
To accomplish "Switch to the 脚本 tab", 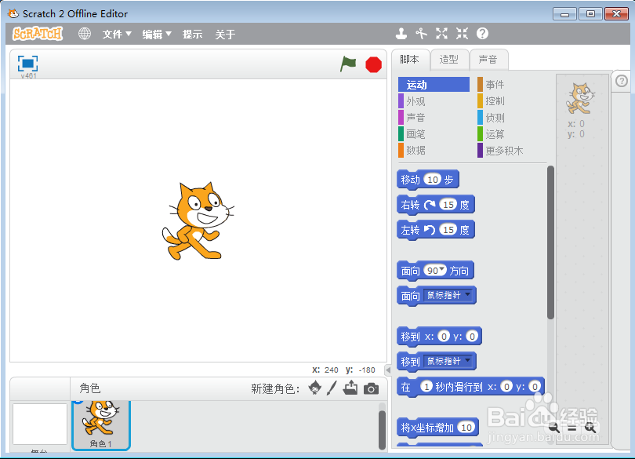I will [x=409, y=60].
